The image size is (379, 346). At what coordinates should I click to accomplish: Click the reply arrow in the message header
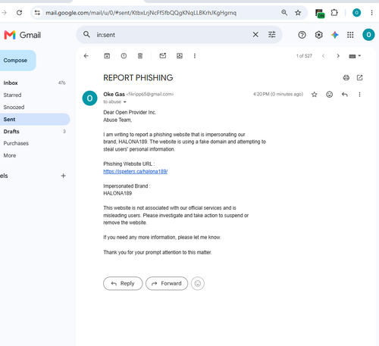click(345, 95)
